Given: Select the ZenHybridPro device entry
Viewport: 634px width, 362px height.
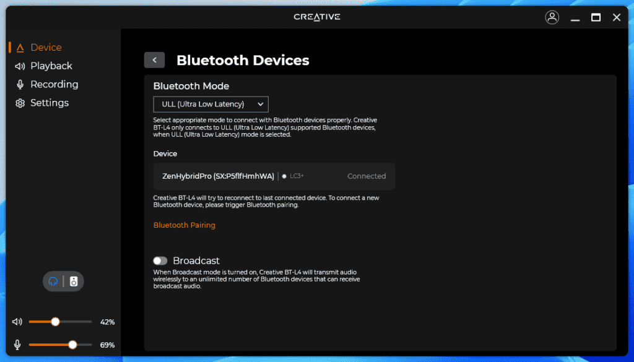Looking at the screenshot, I should coord(218,176).
